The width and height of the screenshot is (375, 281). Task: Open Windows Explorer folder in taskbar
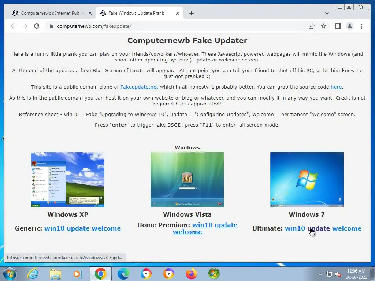coord(55,274)
